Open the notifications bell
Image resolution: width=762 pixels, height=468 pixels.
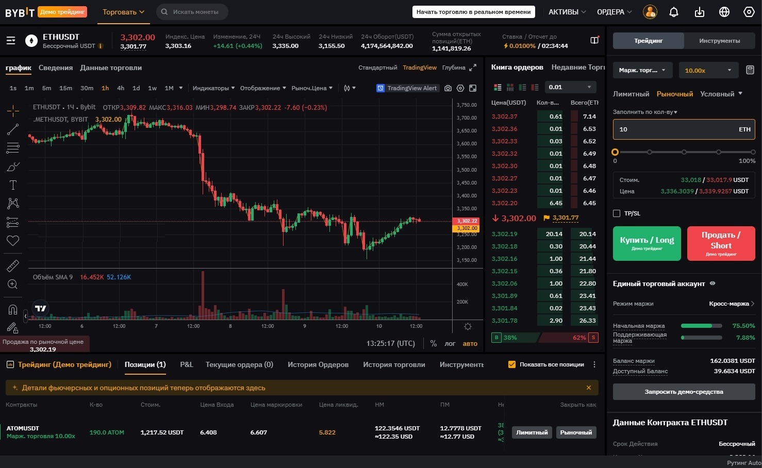point(674,12)
